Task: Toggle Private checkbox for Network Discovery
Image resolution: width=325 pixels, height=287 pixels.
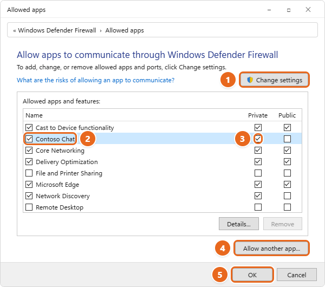Action: (x=258, y=196)
